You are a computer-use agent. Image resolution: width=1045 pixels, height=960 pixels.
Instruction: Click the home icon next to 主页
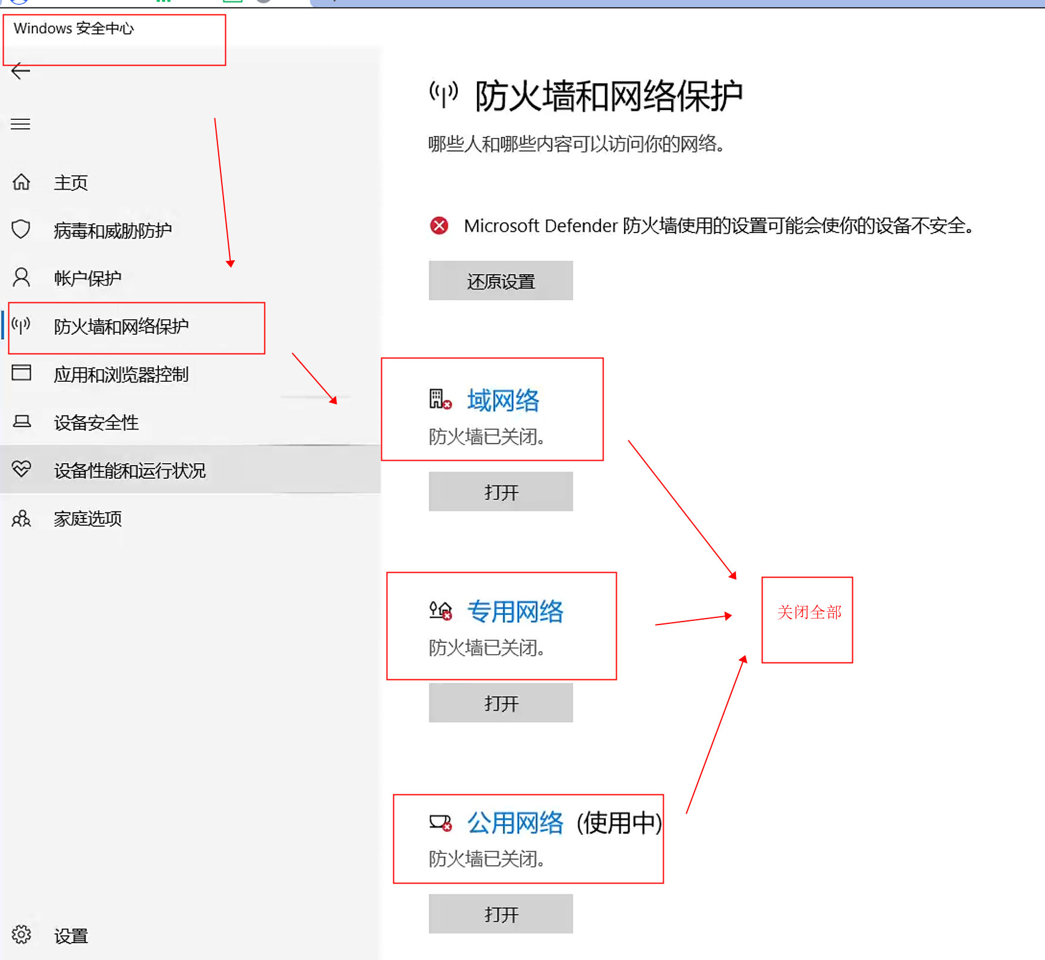coord(21,181)
